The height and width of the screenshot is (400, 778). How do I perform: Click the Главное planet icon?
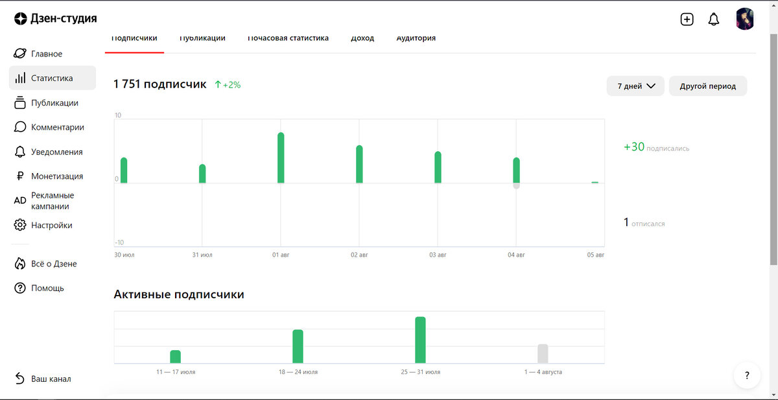coord(19,54)
